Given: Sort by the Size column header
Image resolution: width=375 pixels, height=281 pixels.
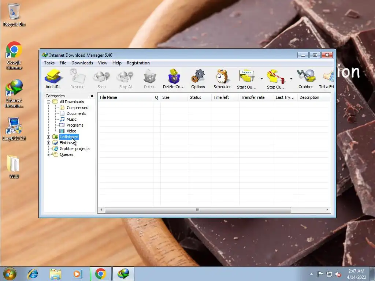Looking at the screenshot, I should 174,97.
